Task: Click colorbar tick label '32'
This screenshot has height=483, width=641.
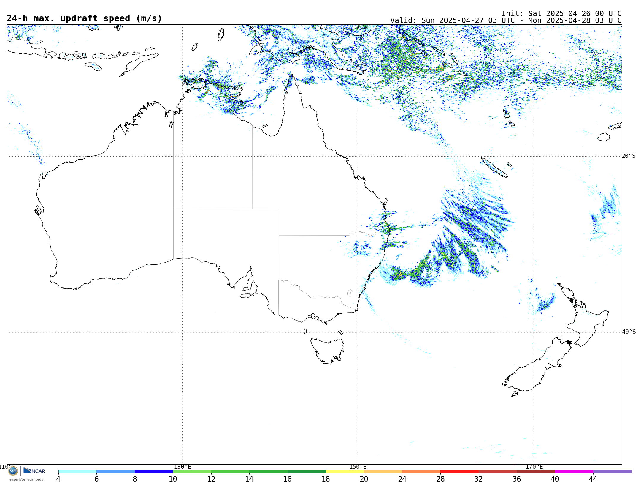Action: click(479, 479)
